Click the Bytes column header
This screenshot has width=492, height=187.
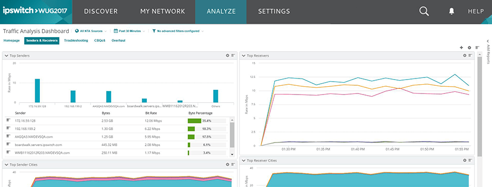point(106,113)
